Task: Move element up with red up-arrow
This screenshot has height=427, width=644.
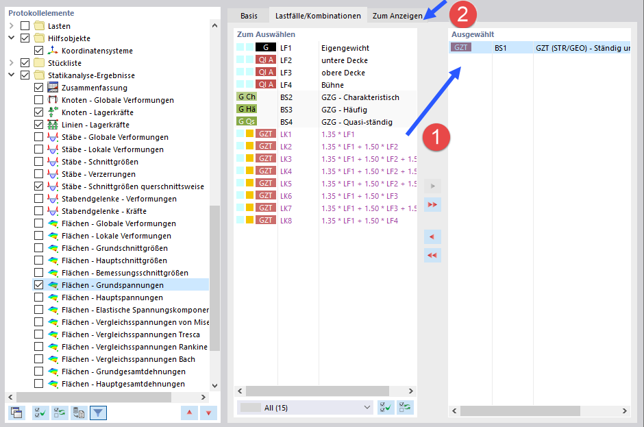Action: 189,413
